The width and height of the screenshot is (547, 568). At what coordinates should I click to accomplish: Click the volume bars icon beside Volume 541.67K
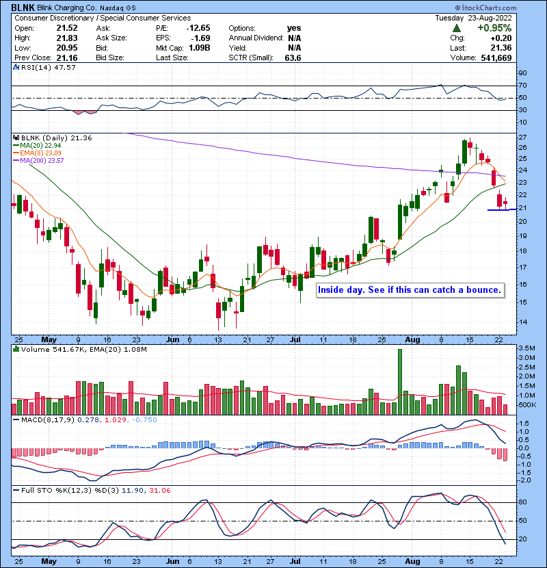coord(16,349)
